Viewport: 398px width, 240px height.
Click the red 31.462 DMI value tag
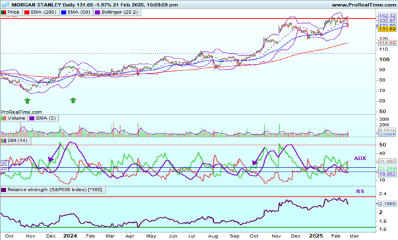click(387, 161)
